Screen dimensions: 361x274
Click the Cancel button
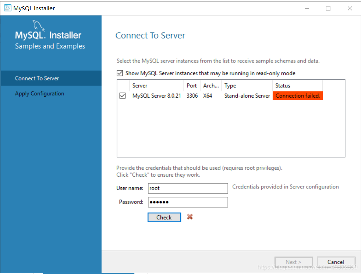pos(336,262)
